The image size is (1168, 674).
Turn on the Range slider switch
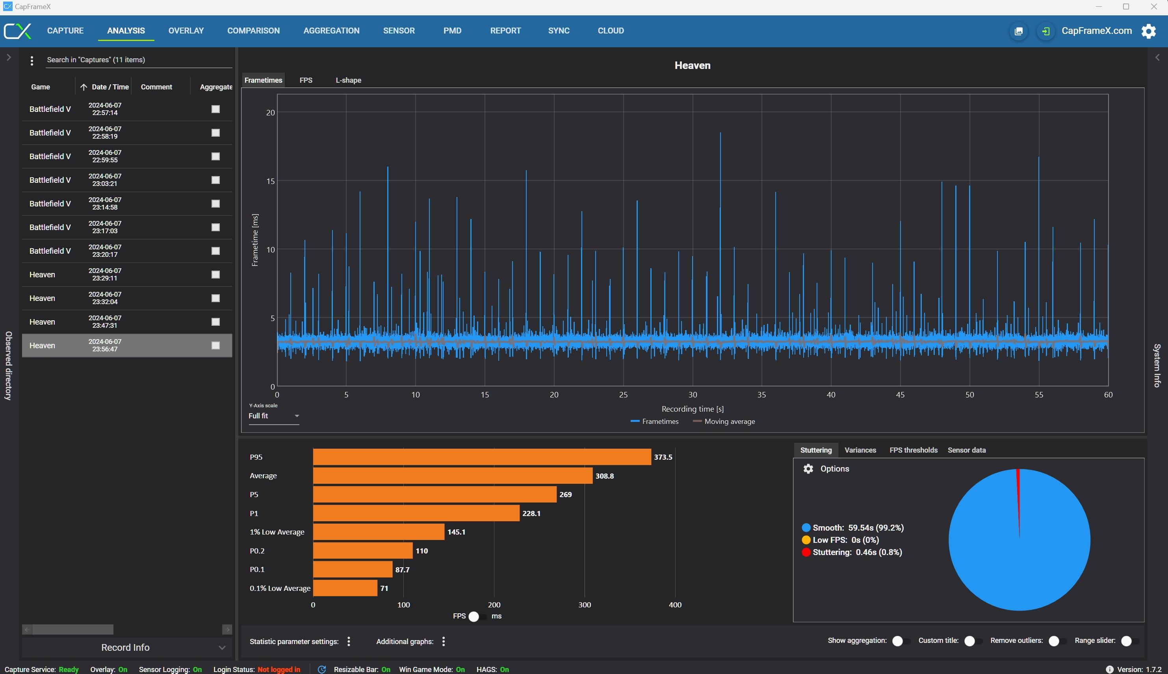click(1129, 641)
